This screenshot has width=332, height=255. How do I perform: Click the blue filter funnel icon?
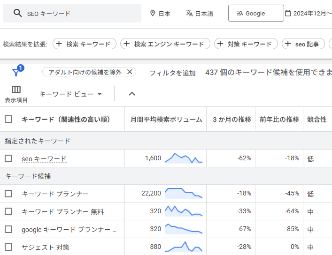click(x=16, y=73)
